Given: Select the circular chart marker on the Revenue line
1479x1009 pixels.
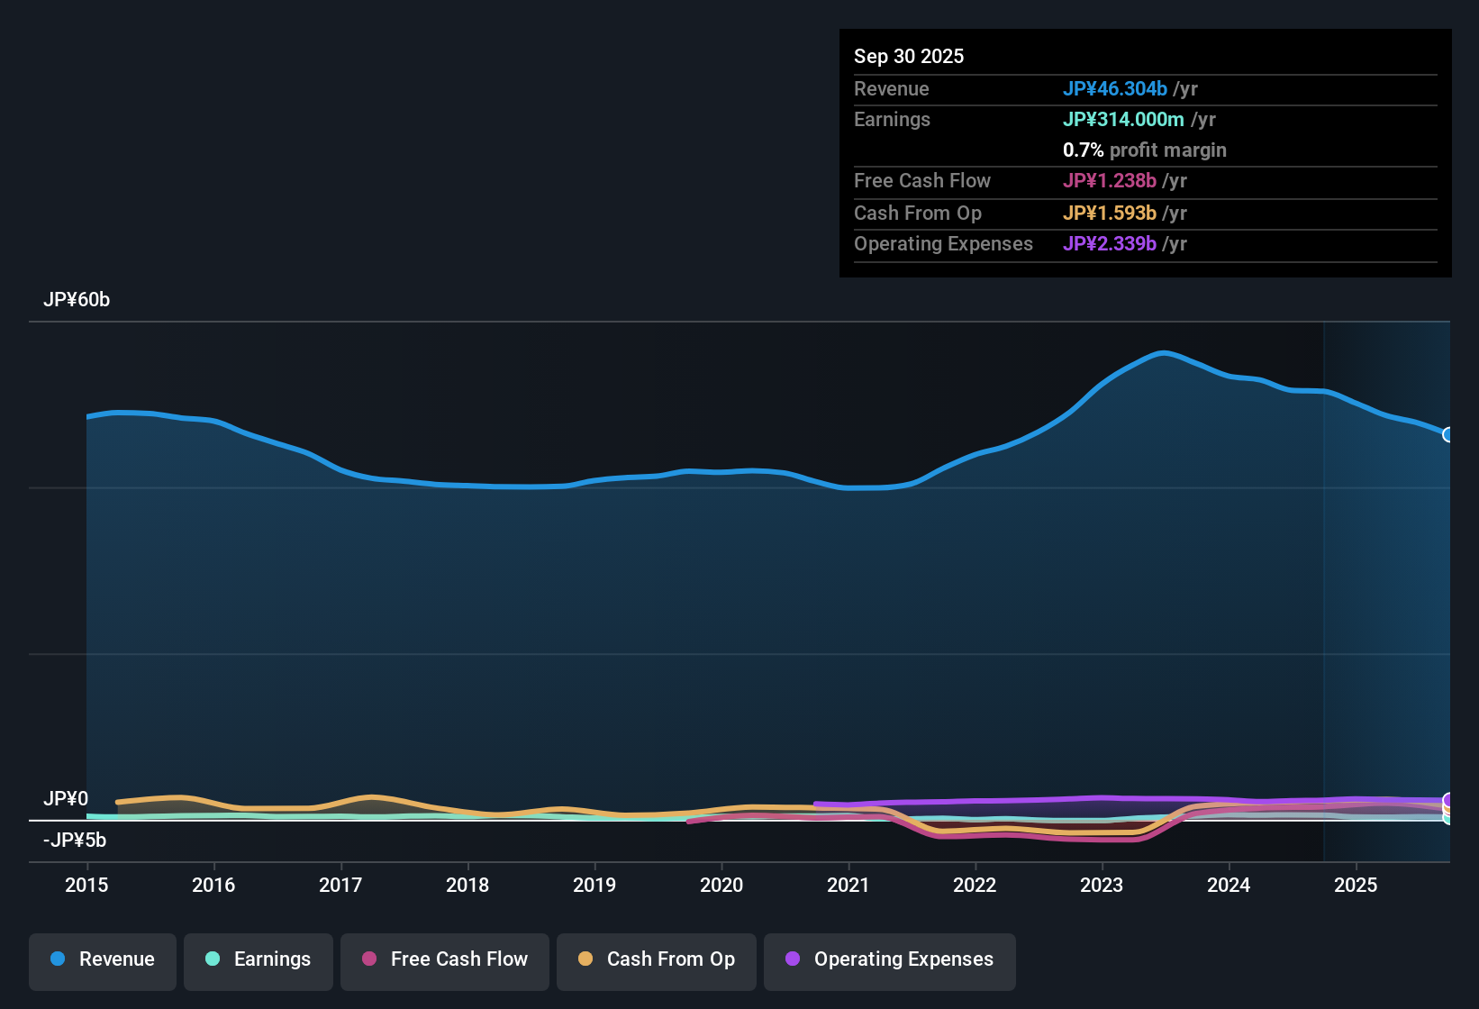Looking at the screenshot, I should [1448, 436].
